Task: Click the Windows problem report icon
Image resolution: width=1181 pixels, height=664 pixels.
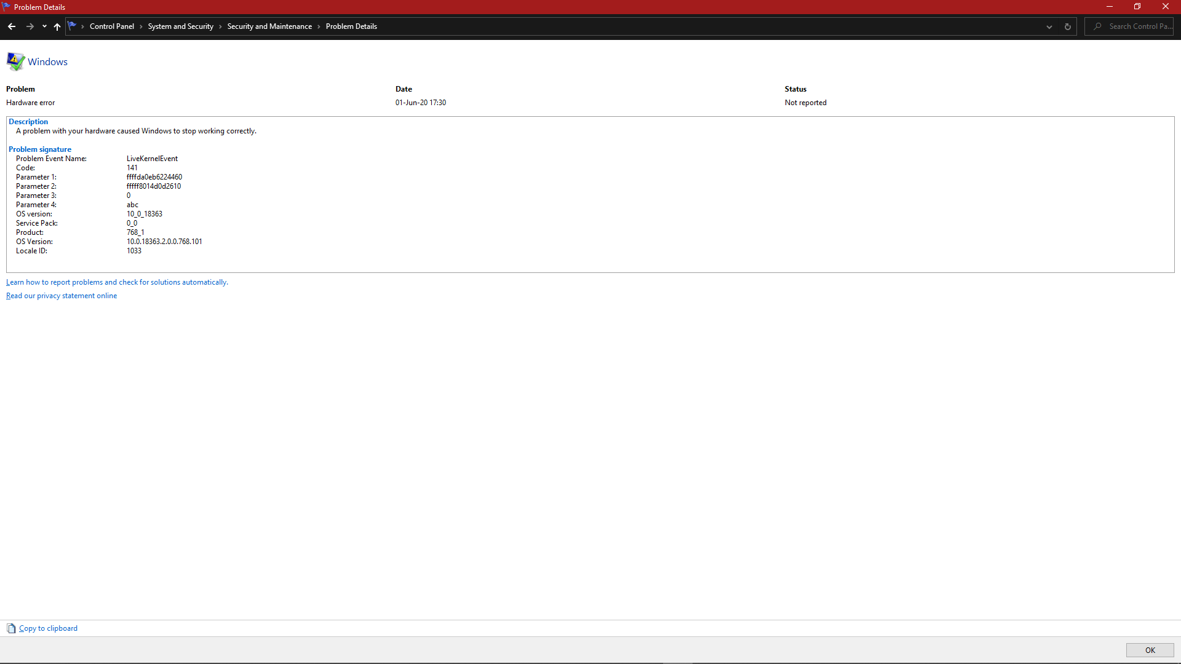Action: 15,61
